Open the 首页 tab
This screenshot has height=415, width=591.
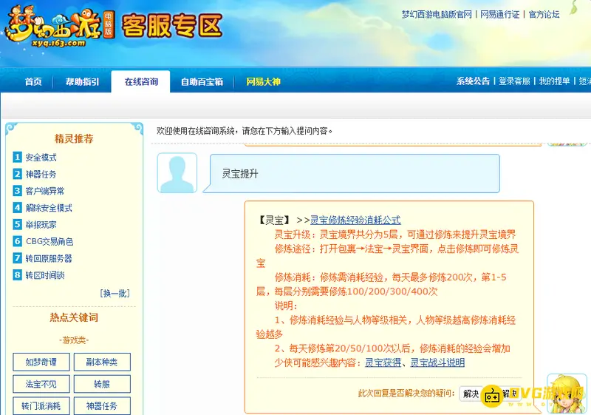pyautogui.click(x=33, y=81)
